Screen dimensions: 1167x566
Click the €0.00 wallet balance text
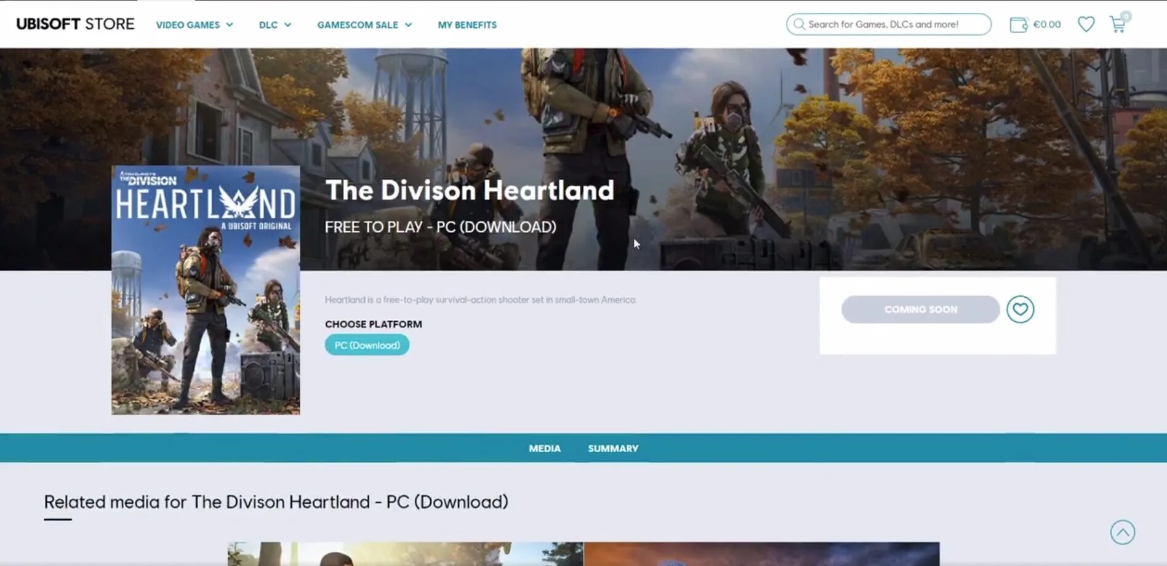pyautogui.click(x=1047, y=25)
